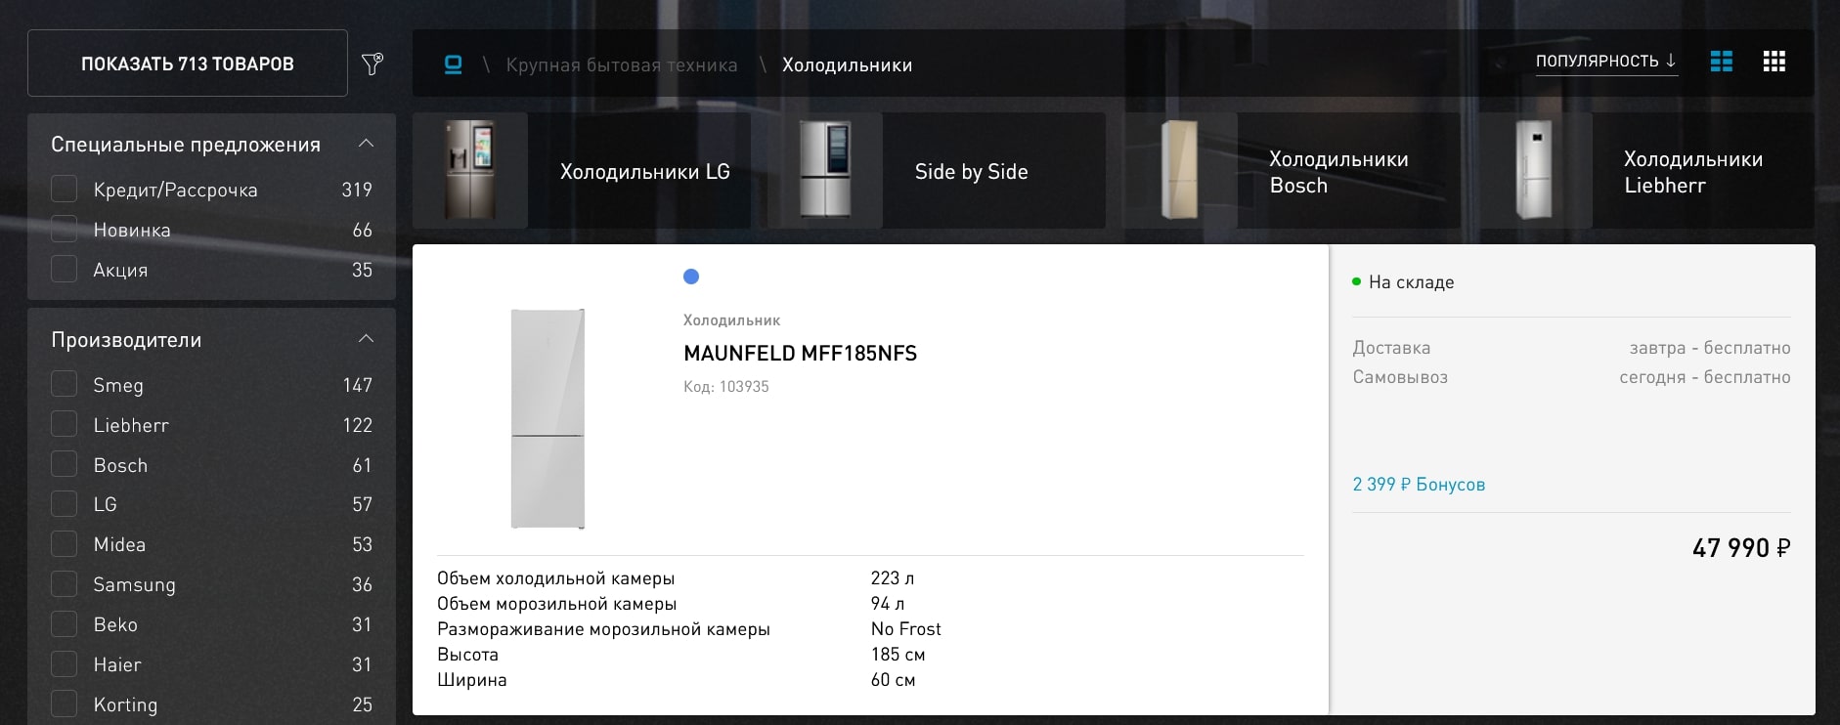Viewport: 1840px width, 725px height.
Task: Switch to grid tile view icon
Action: point(1774,62)
